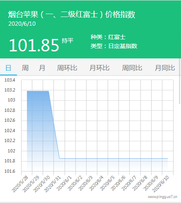Switch to the 月 monthly tab
Image resolution: width=181 pixels, height=203 pixels.
[x=42, y=68]
